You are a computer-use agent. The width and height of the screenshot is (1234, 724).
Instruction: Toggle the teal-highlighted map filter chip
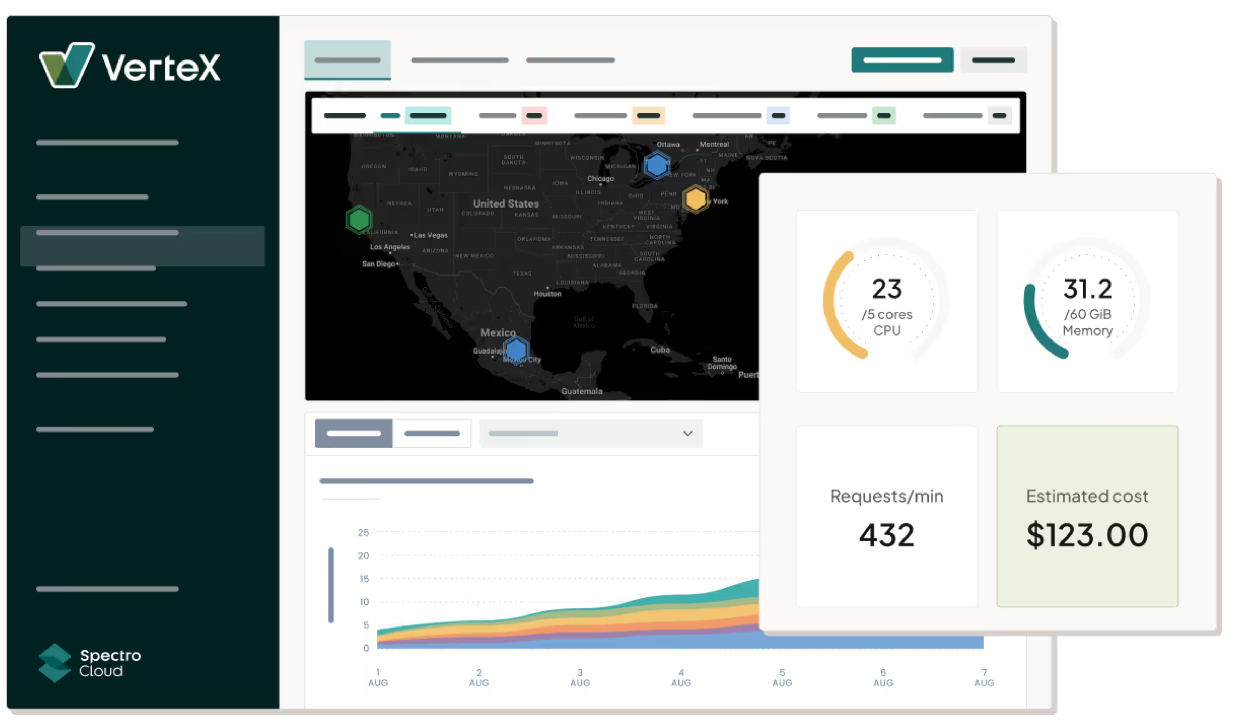[x=428, y=116]
